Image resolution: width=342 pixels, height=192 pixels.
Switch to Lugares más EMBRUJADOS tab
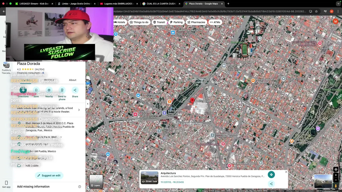coord(118,4)
